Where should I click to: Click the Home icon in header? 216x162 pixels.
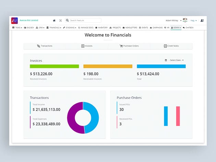pyautogui.click(x=54, y=21)
